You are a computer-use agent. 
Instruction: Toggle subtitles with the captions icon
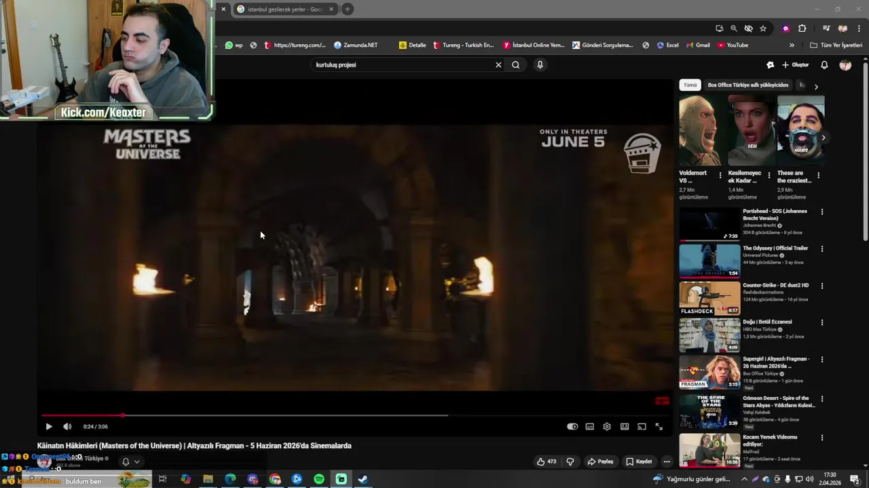[589, 426]
